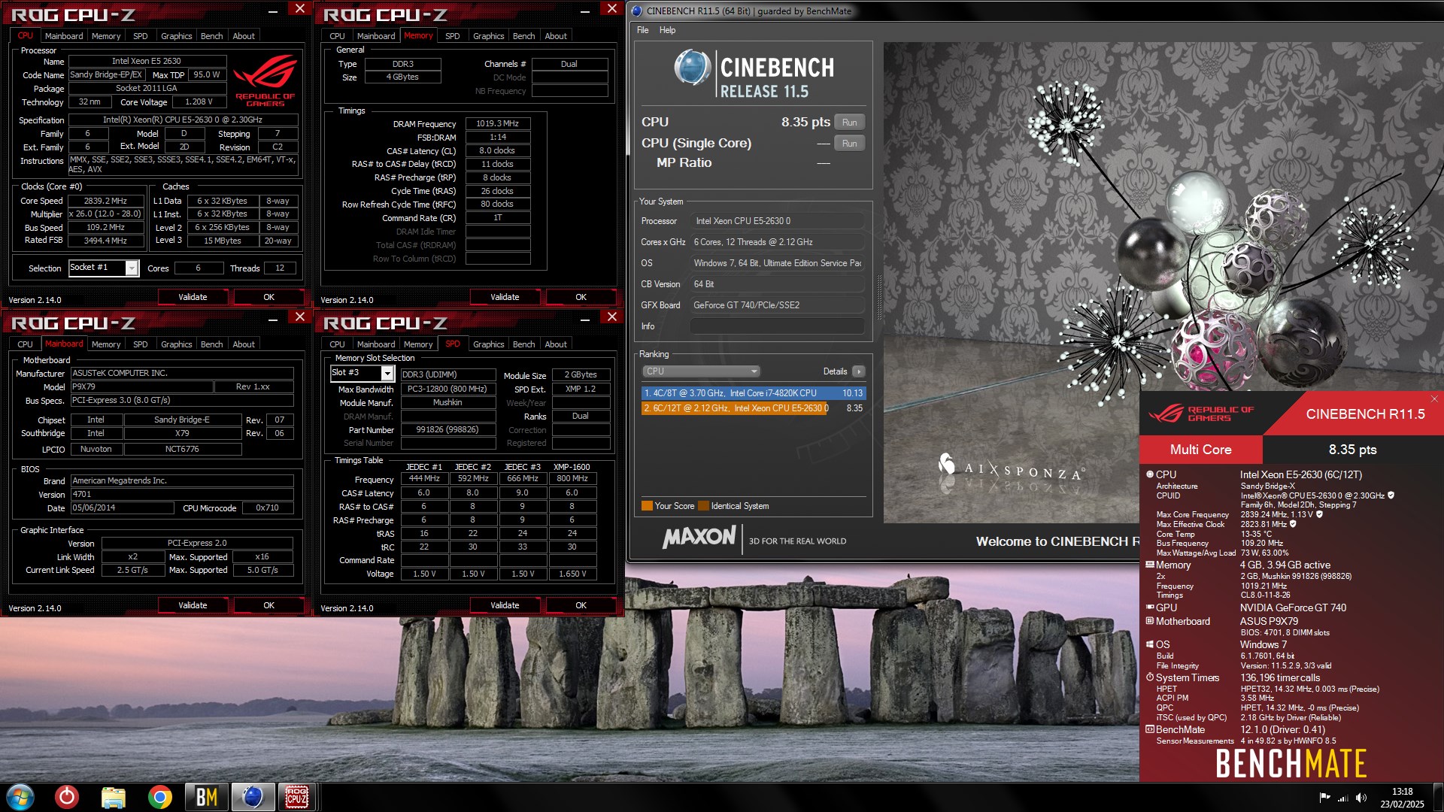Viewport: 1444px width, 812px height.
Task: Close the BenchMate CINEBENCH R11.5 result panel
Action: (x=1434, y=399)
